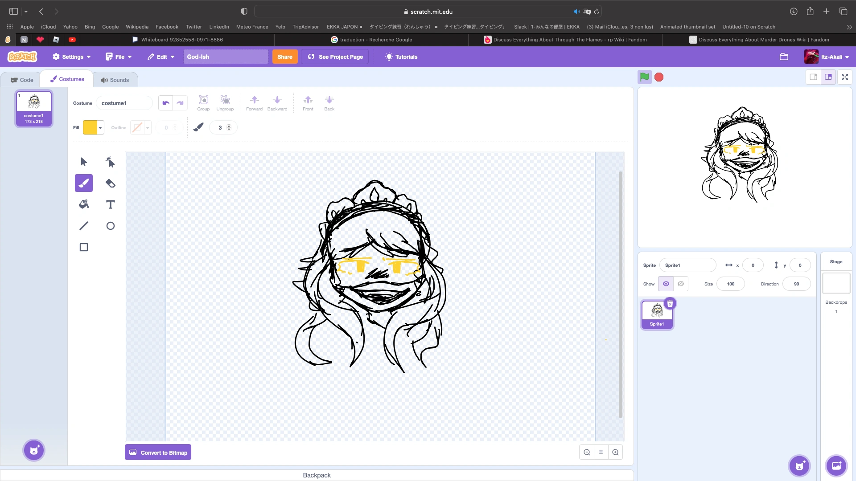Screen dimensions: 856x481
Task: Hide Sprite1 using the crossed-eye toggle
Action: tap(680, 284)
